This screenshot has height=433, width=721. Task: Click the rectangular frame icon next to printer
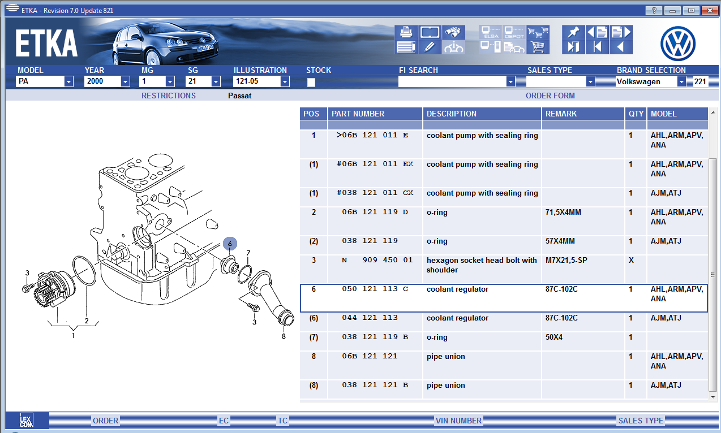click(x=430, y=32)
